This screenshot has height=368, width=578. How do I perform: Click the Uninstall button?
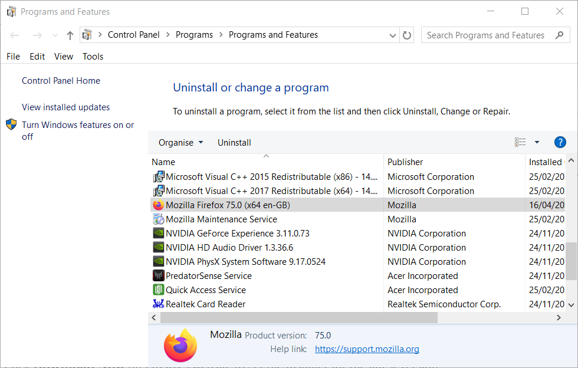[234, 143]
